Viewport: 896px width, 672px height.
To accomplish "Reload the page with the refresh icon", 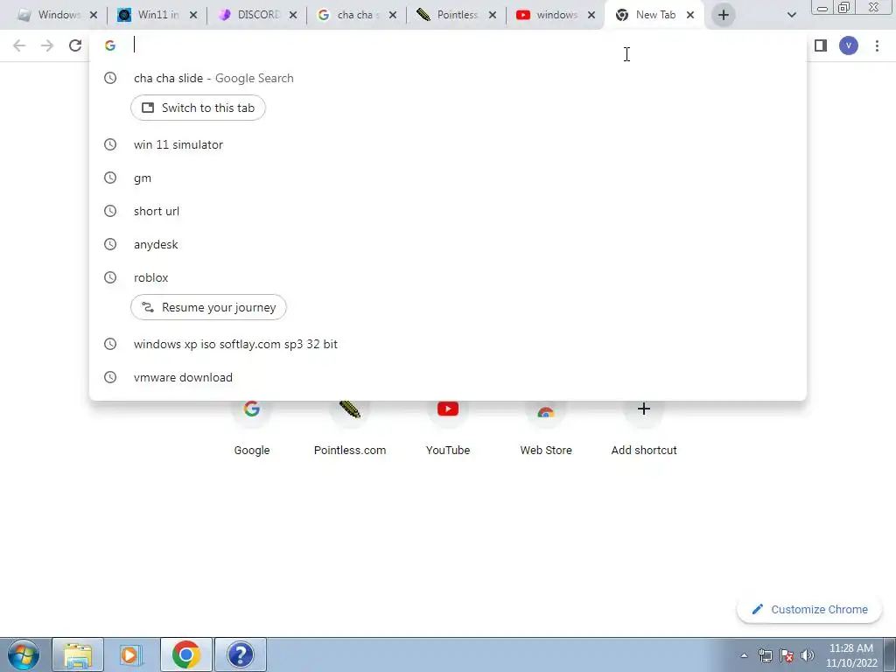I will point(75,45).
